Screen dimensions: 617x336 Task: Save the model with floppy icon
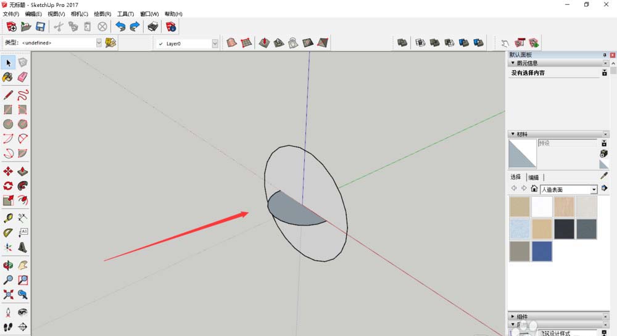pyautogui.click(x=40, y=27)
